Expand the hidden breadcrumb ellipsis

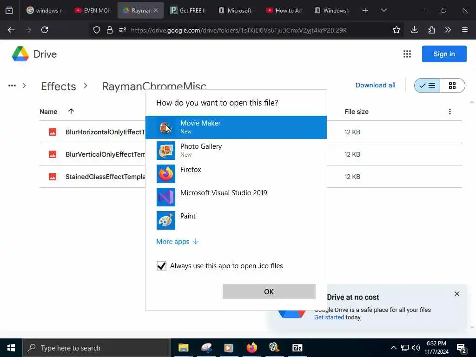(x=12, y=86)
